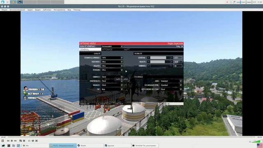Open the Помощь menu

coord(77,10)
